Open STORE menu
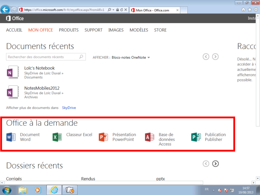The image size is (260, 195). pos(160,30)
